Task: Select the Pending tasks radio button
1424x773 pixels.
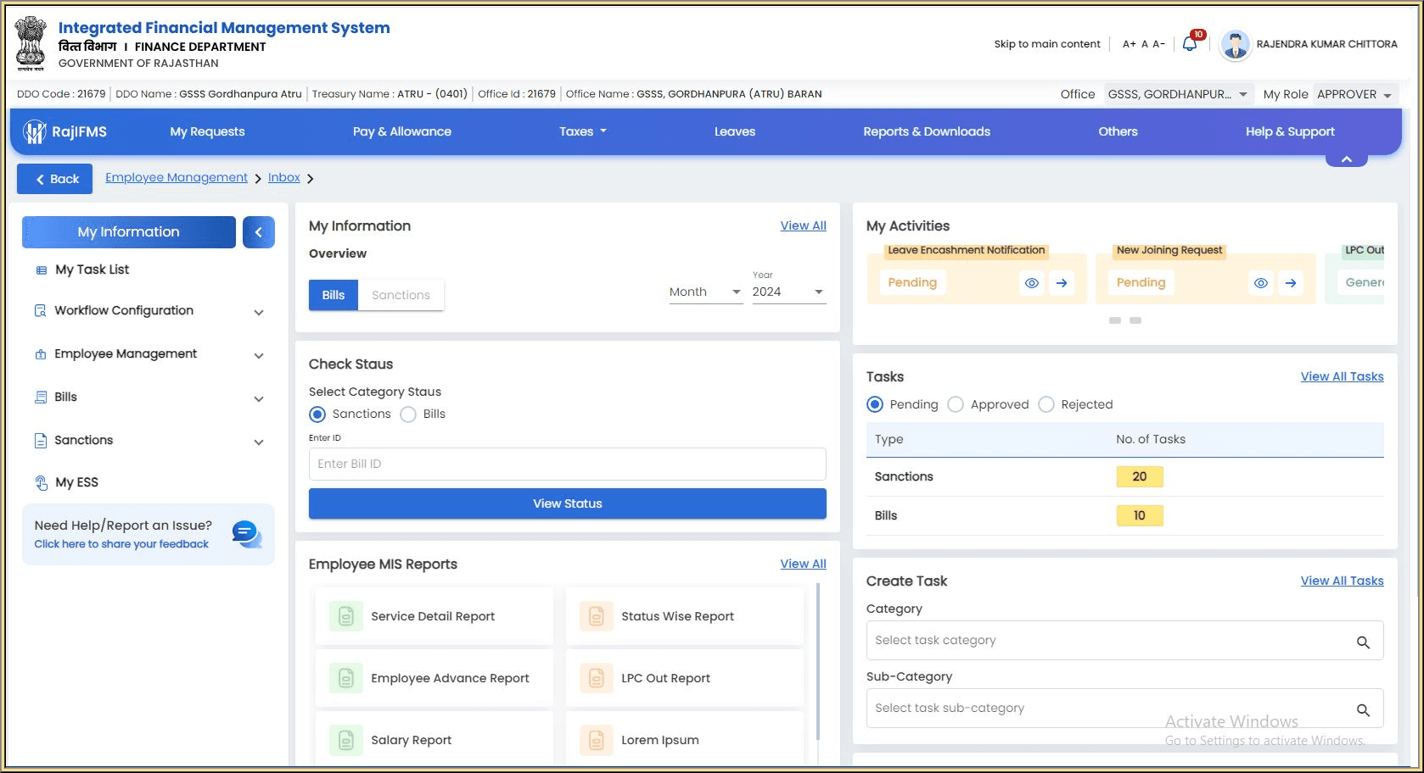Action: (875, 405)
